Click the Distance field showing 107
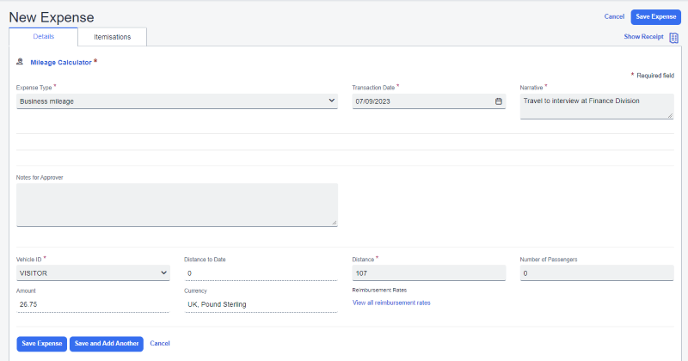This screenshot has height=361, width=688. [x=428, y=273]
